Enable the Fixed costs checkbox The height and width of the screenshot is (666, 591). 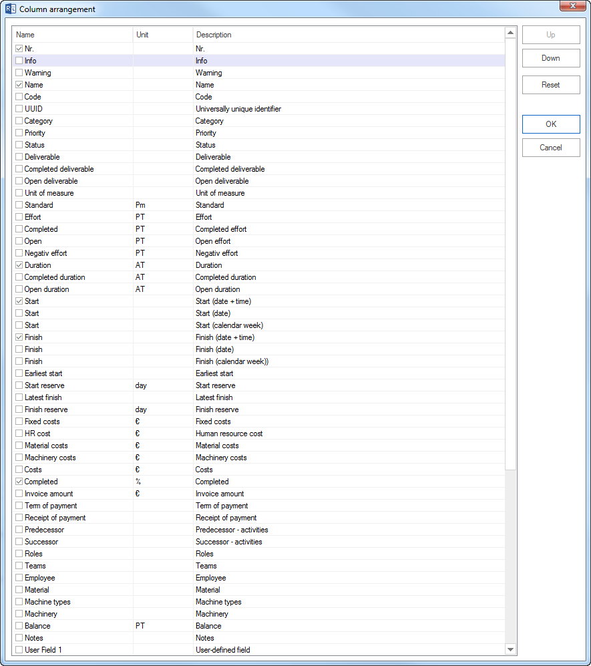click(x=19, y=422)
